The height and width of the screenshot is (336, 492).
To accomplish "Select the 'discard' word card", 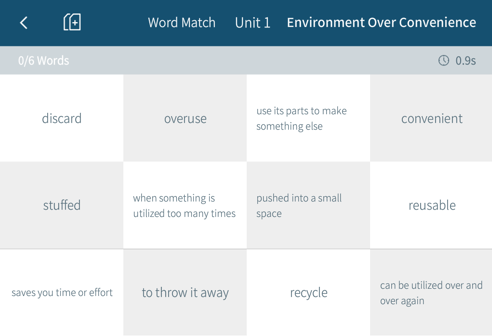I will point(62,118).
